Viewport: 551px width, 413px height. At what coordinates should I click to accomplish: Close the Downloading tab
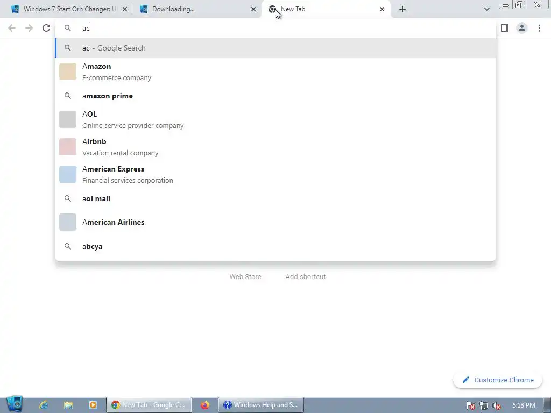click(x=253, y=10)
